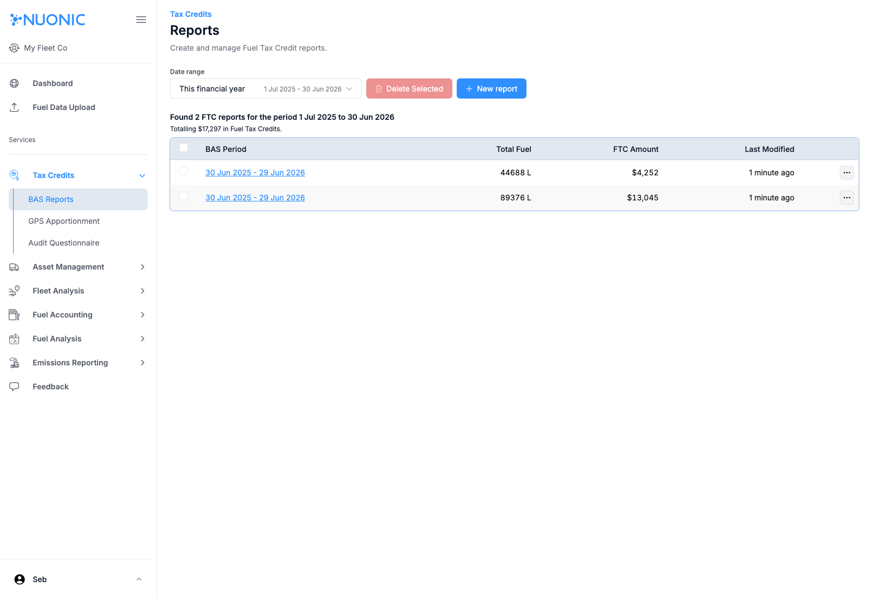Select all reports using the header checkbox
This screenshot has width=872, height=599.
[x=184, y=148]
